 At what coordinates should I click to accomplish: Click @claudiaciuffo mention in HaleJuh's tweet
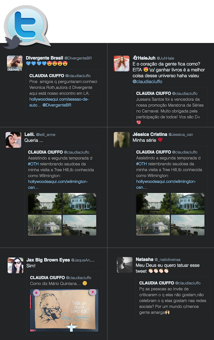tap(147, 81)
